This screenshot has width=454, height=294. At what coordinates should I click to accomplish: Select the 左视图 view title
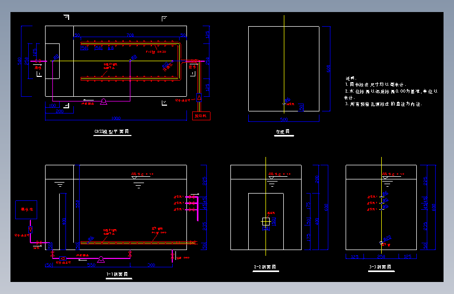(283, 132)
